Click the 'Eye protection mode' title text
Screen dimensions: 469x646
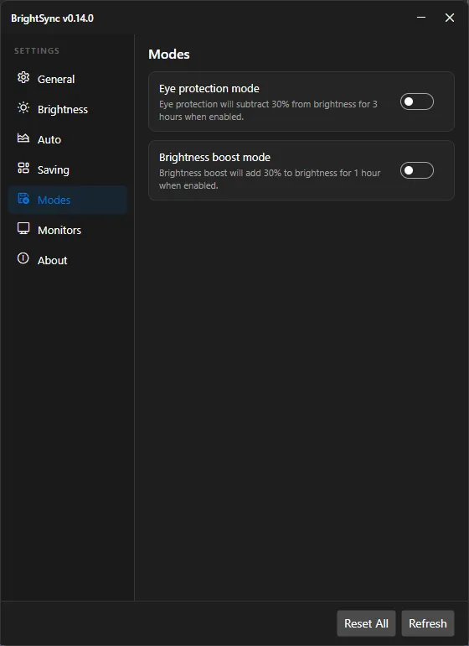click(209, 89)
